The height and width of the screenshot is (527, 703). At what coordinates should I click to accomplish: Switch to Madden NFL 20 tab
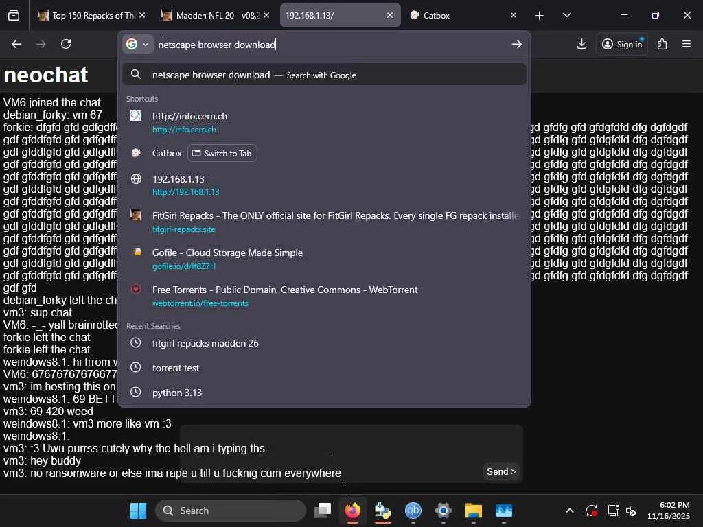point(215,15)
